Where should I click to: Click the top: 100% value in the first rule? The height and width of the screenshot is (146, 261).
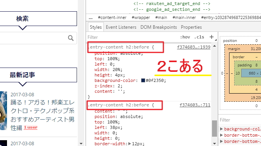(113, 59)
